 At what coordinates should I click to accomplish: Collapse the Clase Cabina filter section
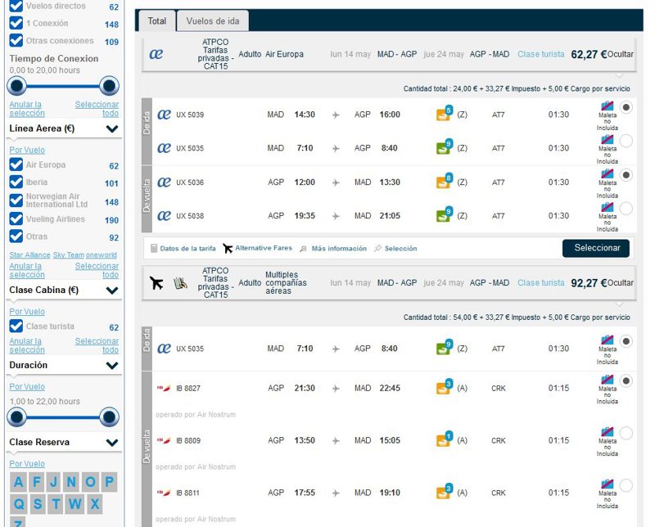click(x=112, y=290)
